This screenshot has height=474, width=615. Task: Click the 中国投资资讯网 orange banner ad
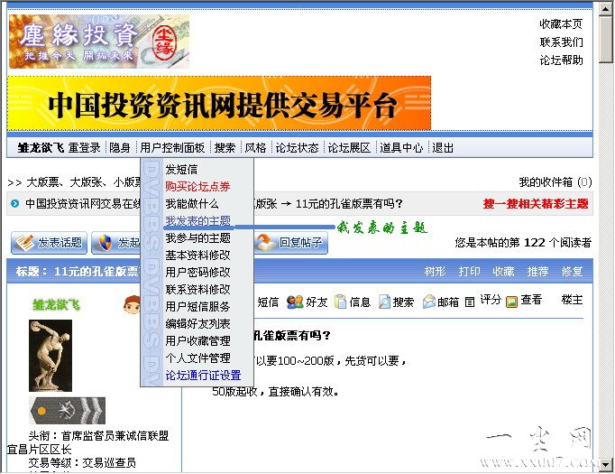tap(219, 104)
